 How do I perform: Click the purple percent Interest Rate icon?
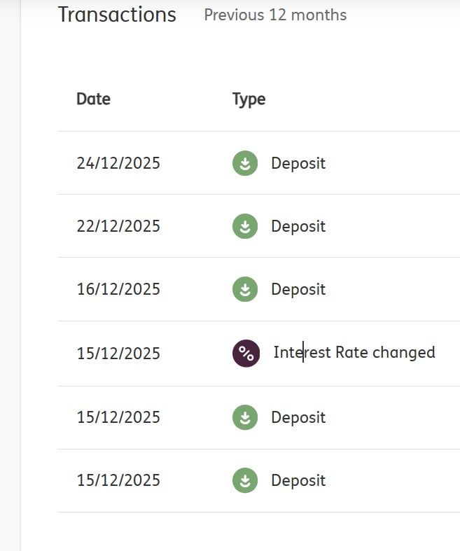246,353
